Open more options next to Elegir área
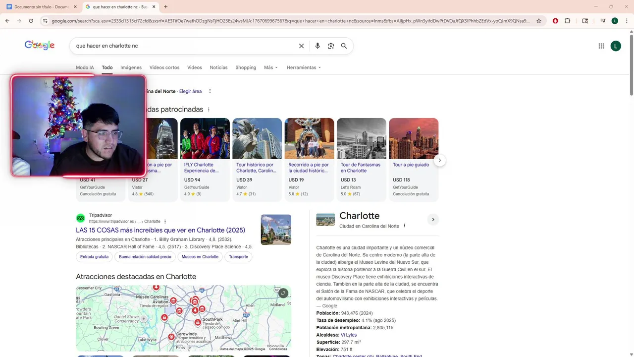634x357 pixels. (x=210, y=91)
